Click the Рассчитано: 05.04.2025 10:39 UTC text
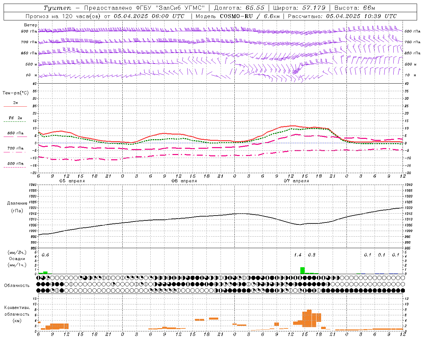 [342, 16]
